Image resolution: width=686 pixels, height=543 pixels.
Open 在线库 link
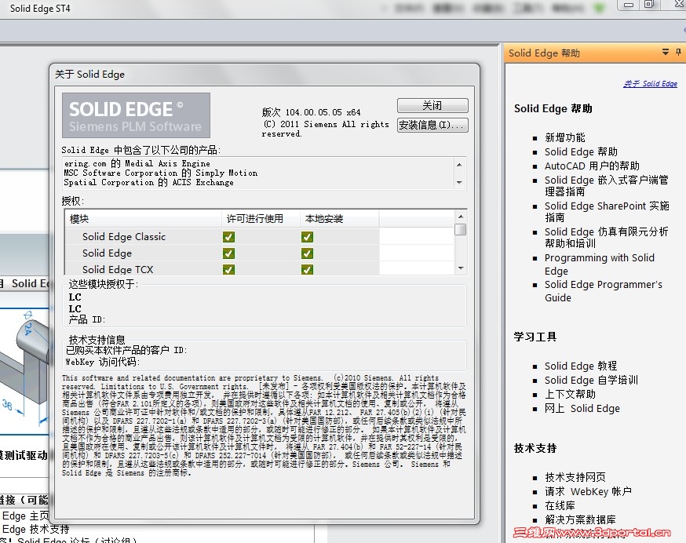click(x=560, y=505)
